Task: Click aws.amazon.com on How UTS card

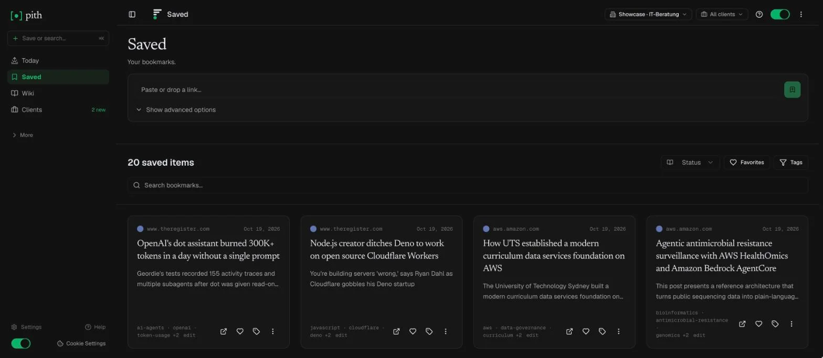Action: [x=515, y=229]
